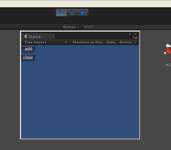171x150 pixels.
Task: Pause the game with the Pause button
Action: [x=72, y=13]
